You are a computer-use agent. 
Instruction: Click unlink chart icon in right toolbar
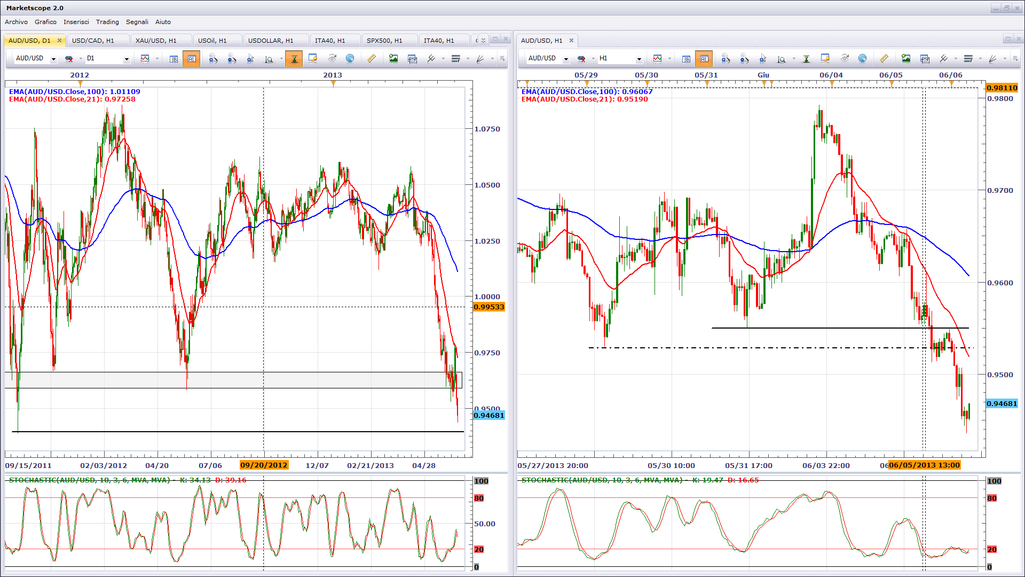pos(581,59)
